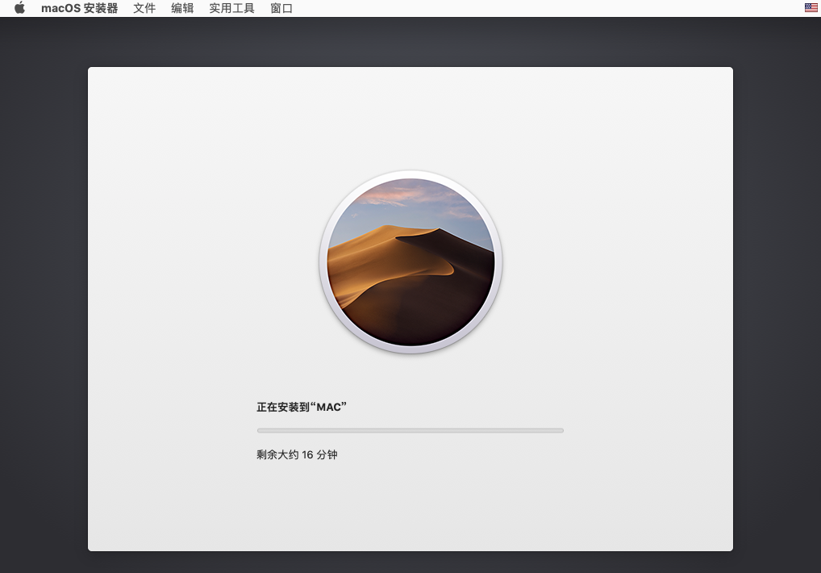This screenshot has height=573, width=821.
Task: Click the 剩余大约 16 分钟 remaining time text
Action: click(x=297, y=455)
